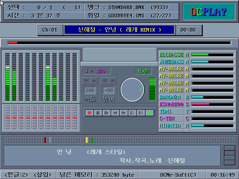Click the OCPLAY logo
Screen dimensions: 239x179
tap(209, 12)
